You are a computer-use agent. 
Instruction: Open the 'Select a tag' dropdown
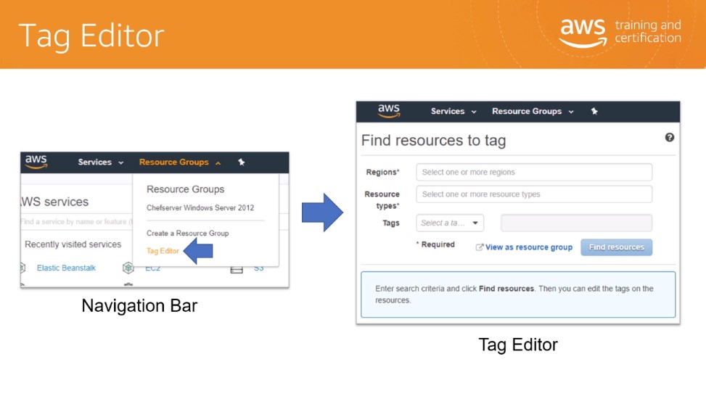(450, 223)
